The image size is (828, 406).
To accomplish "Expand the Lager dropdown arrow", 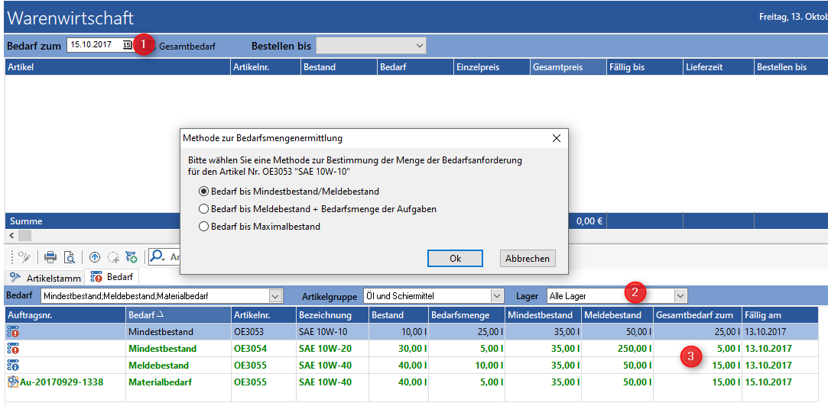I will pos(681,296).
